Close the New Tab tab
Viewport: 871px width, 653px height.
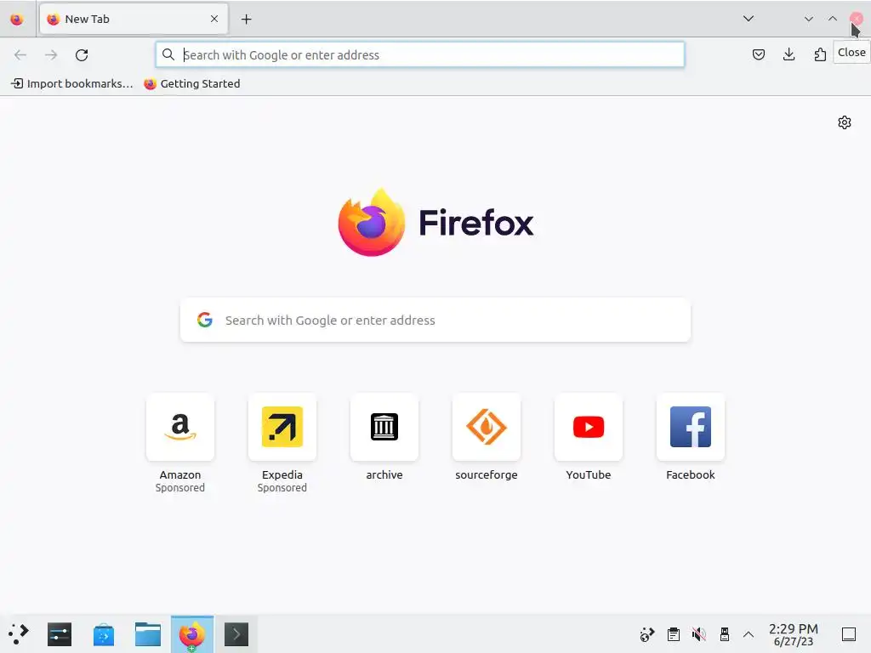pyautogui.click(x=214, y=19)
